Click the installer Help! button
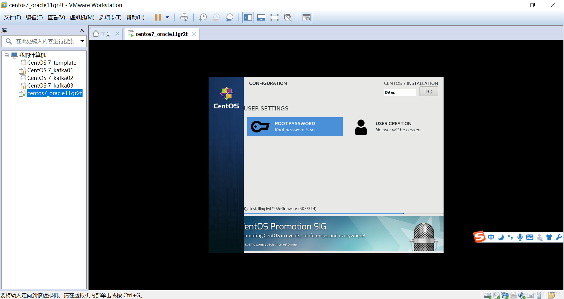 (429, 91)
